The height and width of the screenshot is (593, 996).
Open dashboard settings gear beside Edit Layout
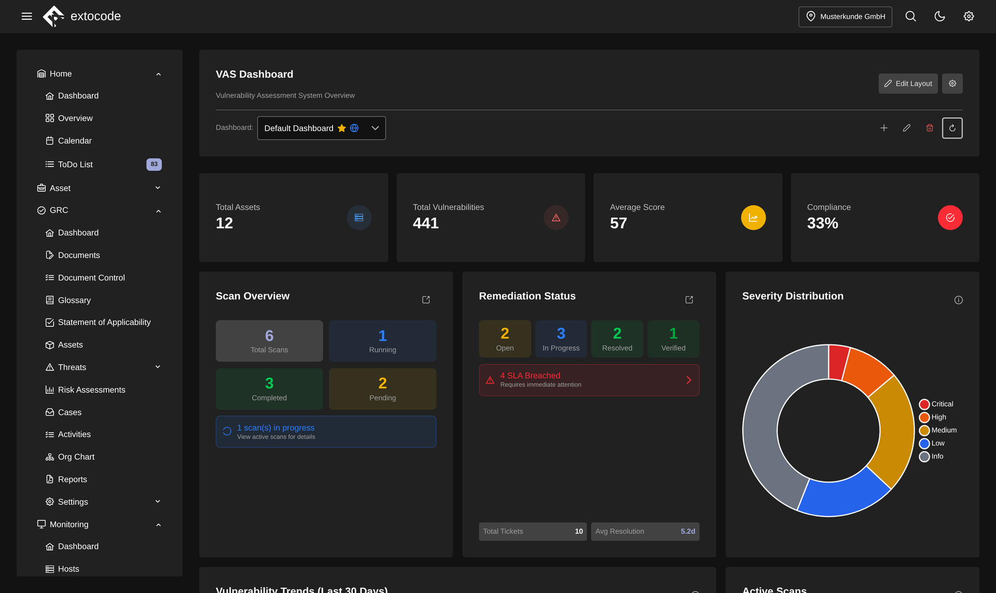click(952, 84)
